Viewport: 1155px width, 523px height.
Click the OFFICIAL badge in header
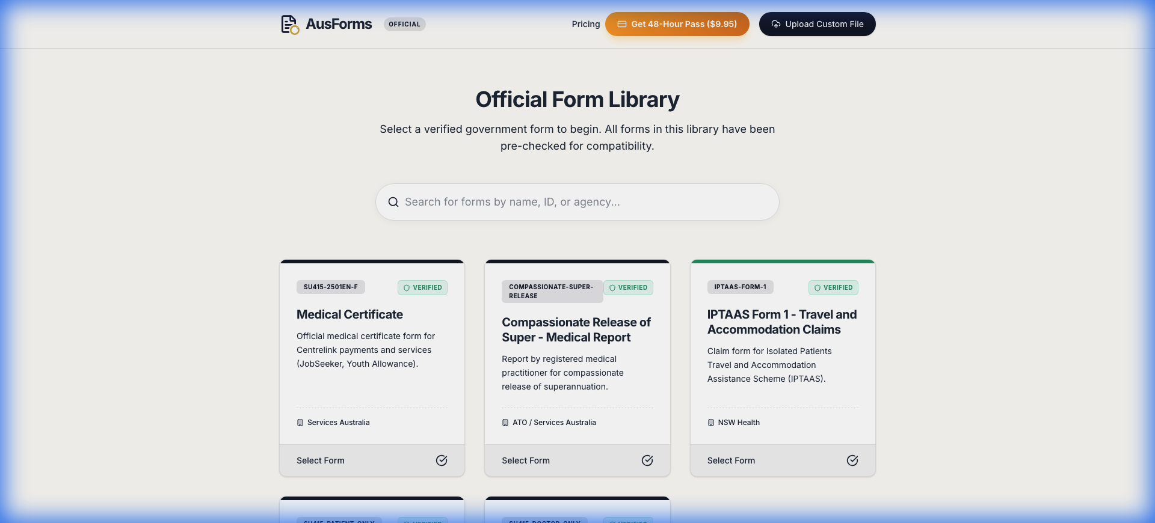click(x=404, y=24)
